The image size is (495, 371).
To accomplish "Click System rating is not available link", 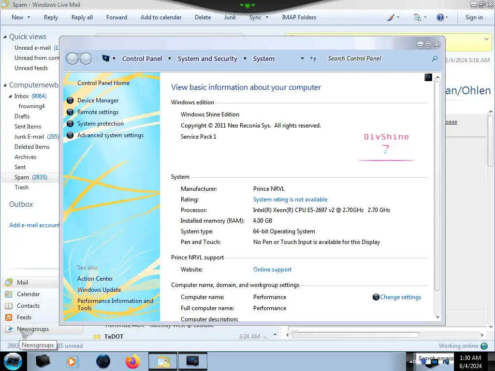I will point(290,200).
